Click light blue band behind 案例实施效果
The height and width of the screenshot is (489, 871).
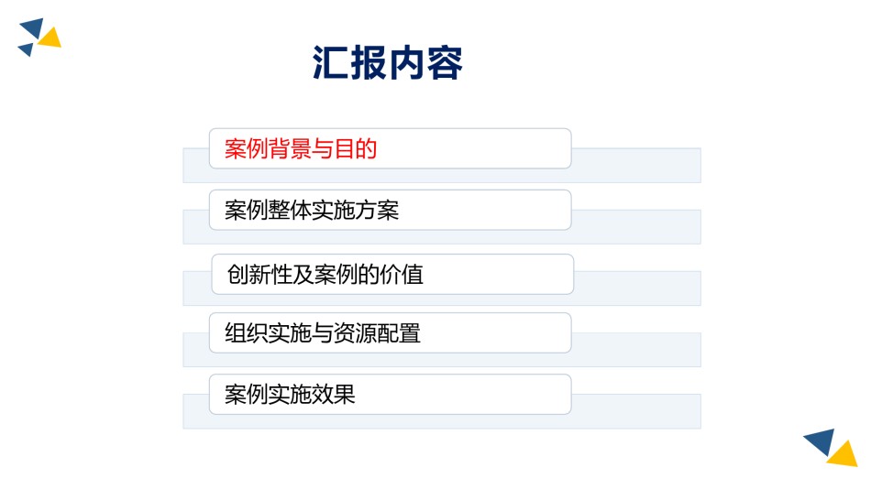pyautogui.click(x=636, y=411)
